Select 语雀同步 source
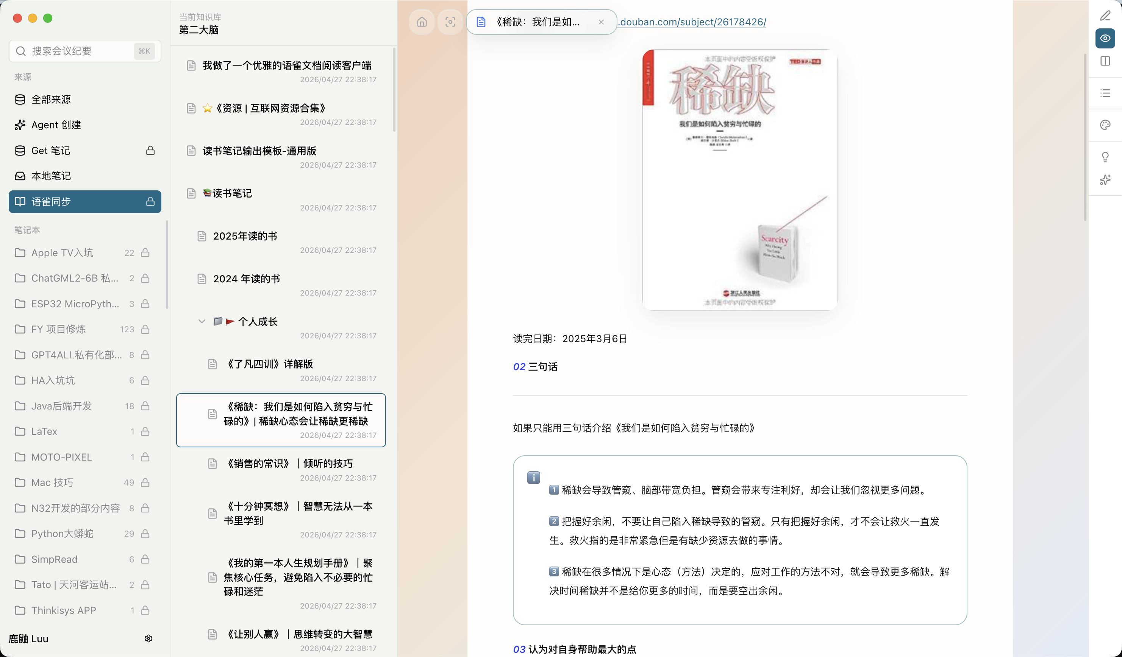The height and width of the screenshot is (657, 1122). click(85, 201)
